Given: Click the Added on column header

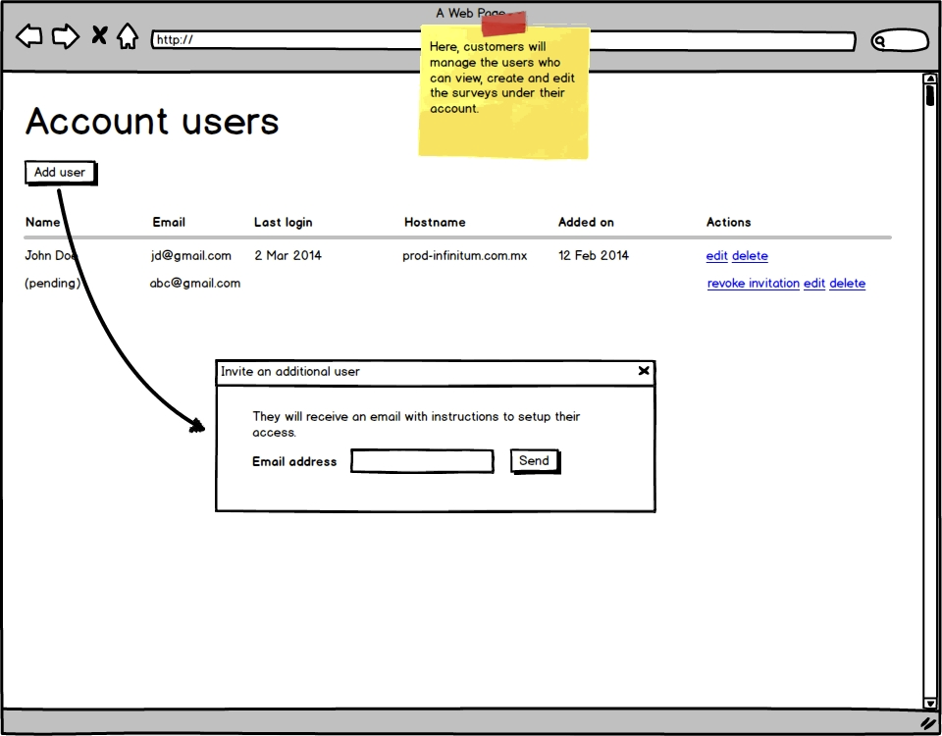Looking at the screenshot, I should (x=586, y=223).
